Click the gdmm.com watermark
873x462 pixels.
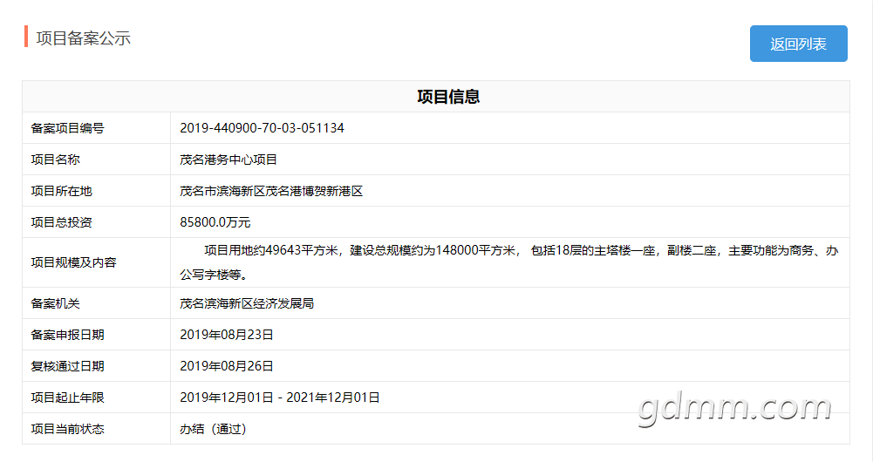point(734,408)
